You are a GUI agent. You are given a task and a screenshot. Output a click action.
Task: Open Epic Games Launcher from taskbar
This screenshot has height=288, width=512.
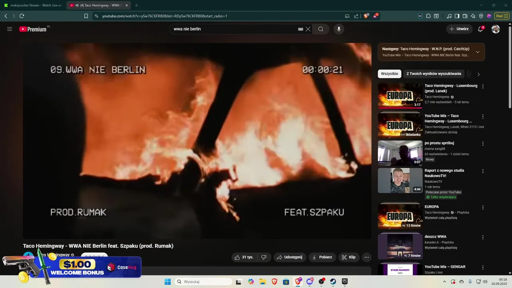tap(344, 282)
